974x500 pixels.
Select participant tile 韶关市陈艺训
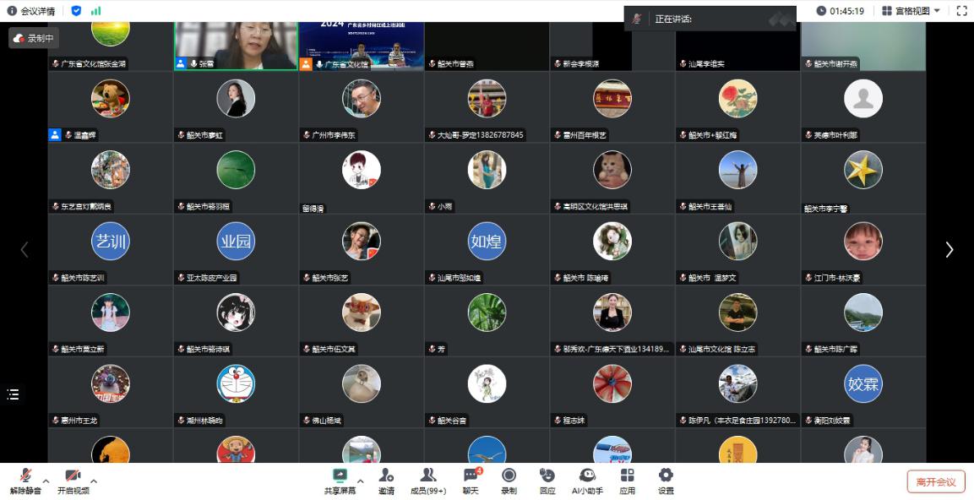111,249
